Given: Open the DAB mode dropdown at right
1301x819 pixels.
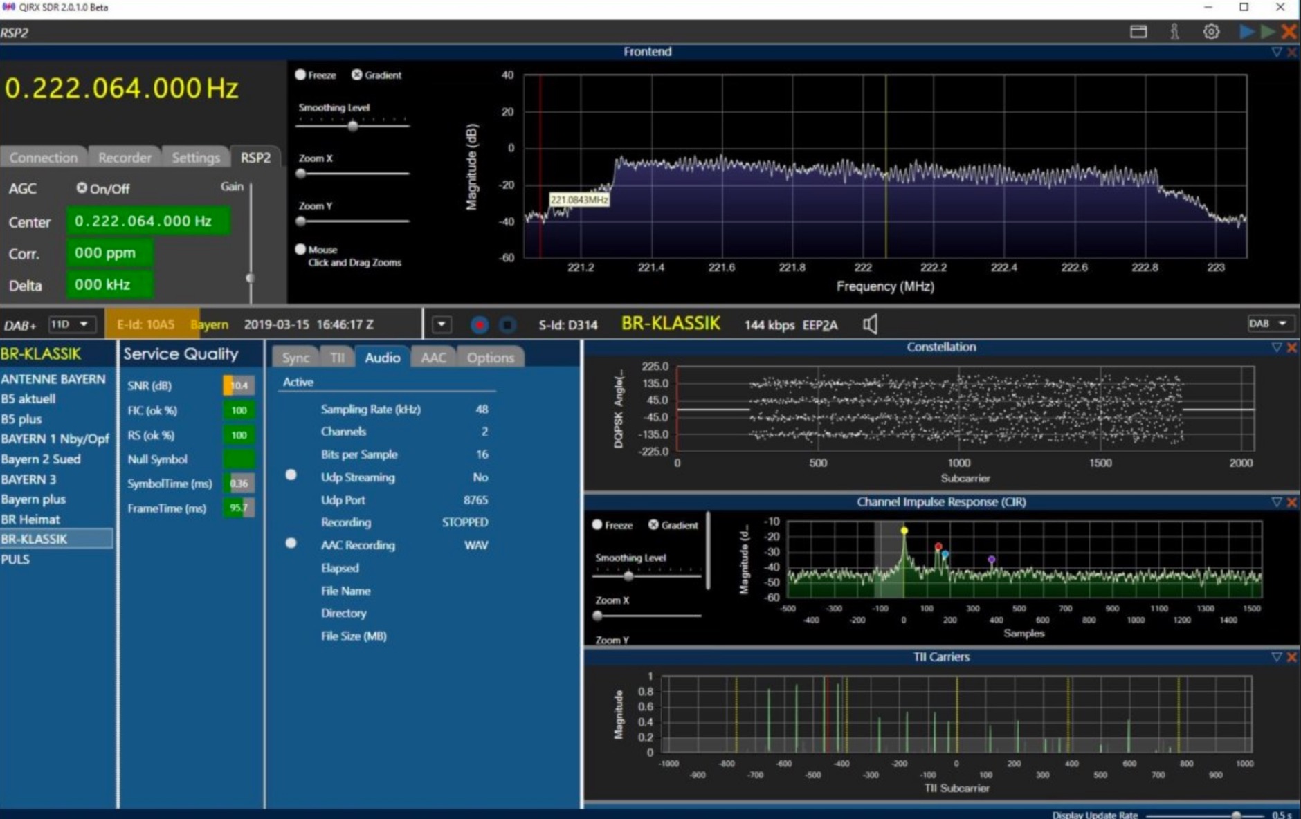Looking at the screenshot, I should 1271,324.
